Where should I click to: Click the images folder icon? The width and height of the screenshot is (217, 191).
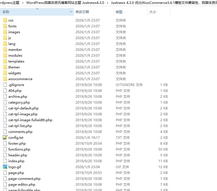[5, 32]
